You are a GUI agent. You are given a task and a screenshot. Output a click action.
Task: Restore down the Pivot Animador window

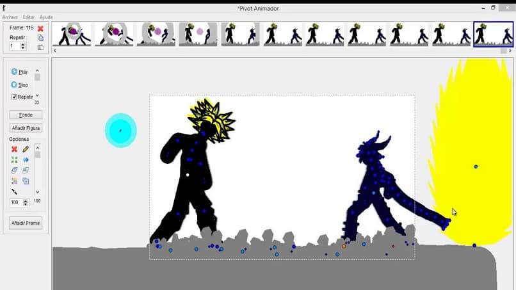click(x=493, y=8)
